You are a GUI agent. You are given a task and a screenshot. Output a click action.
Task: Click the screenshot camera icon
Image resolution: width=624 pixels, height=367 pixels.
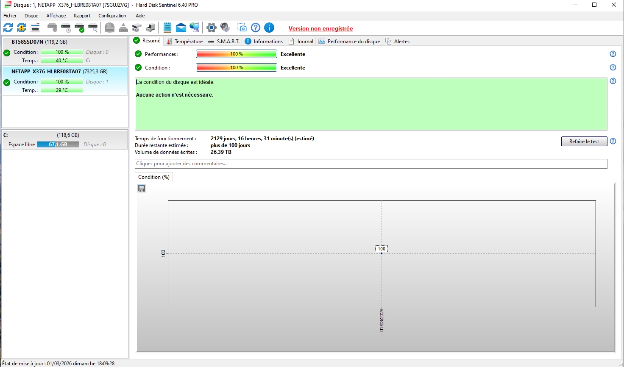(242, 28)
